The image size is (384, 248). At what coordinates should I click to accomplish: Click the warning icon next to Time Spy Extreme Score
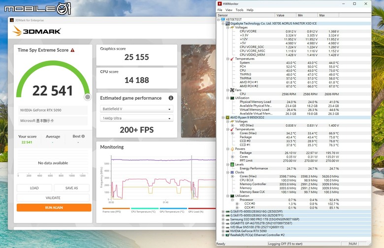72,50
